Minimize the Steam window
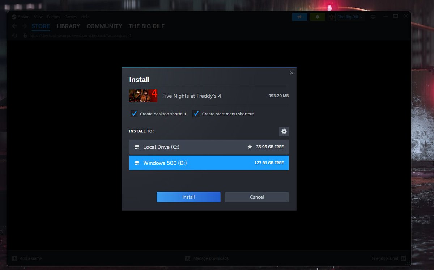434x270 pixels. point(386,16)
